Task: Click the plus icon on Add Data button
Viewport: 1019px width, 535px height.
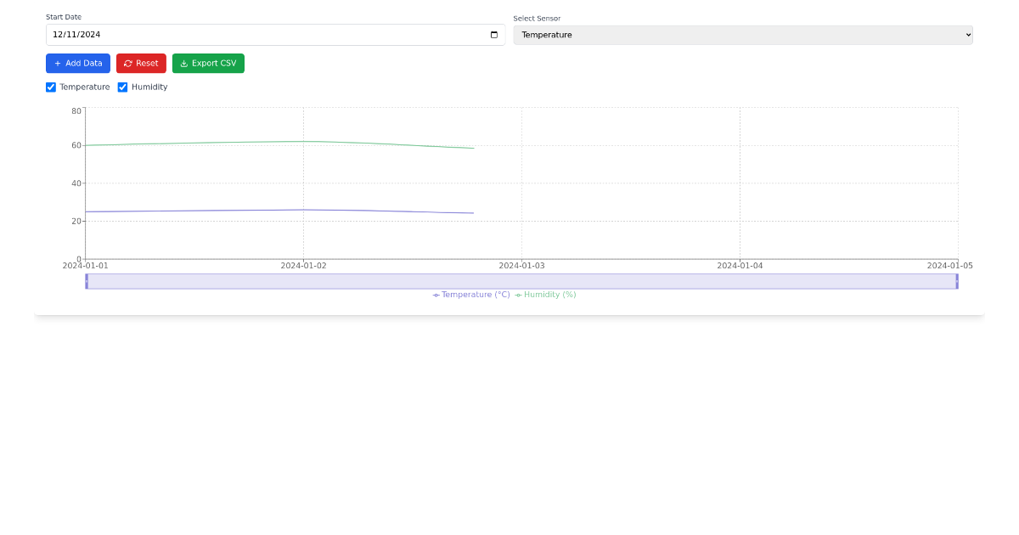Action: tap(58, 63)
